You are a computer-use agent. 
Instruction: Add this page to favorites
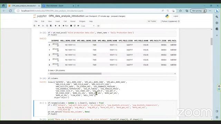(173, 11)
